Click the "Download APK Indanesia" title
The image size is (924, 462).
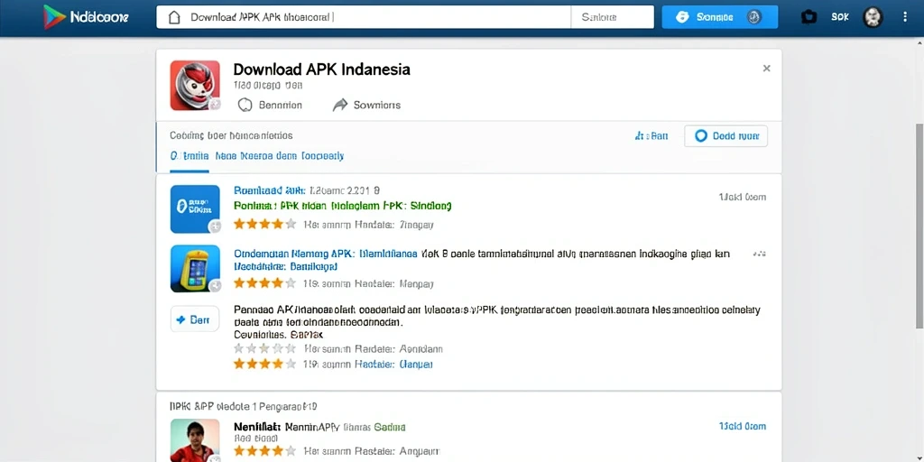(x=322, y=69)
